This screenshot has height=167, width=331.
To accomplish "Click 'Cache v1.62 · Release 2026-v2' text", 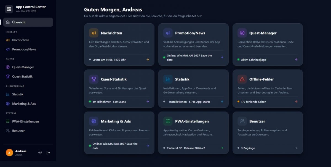I will coord(186,148).
